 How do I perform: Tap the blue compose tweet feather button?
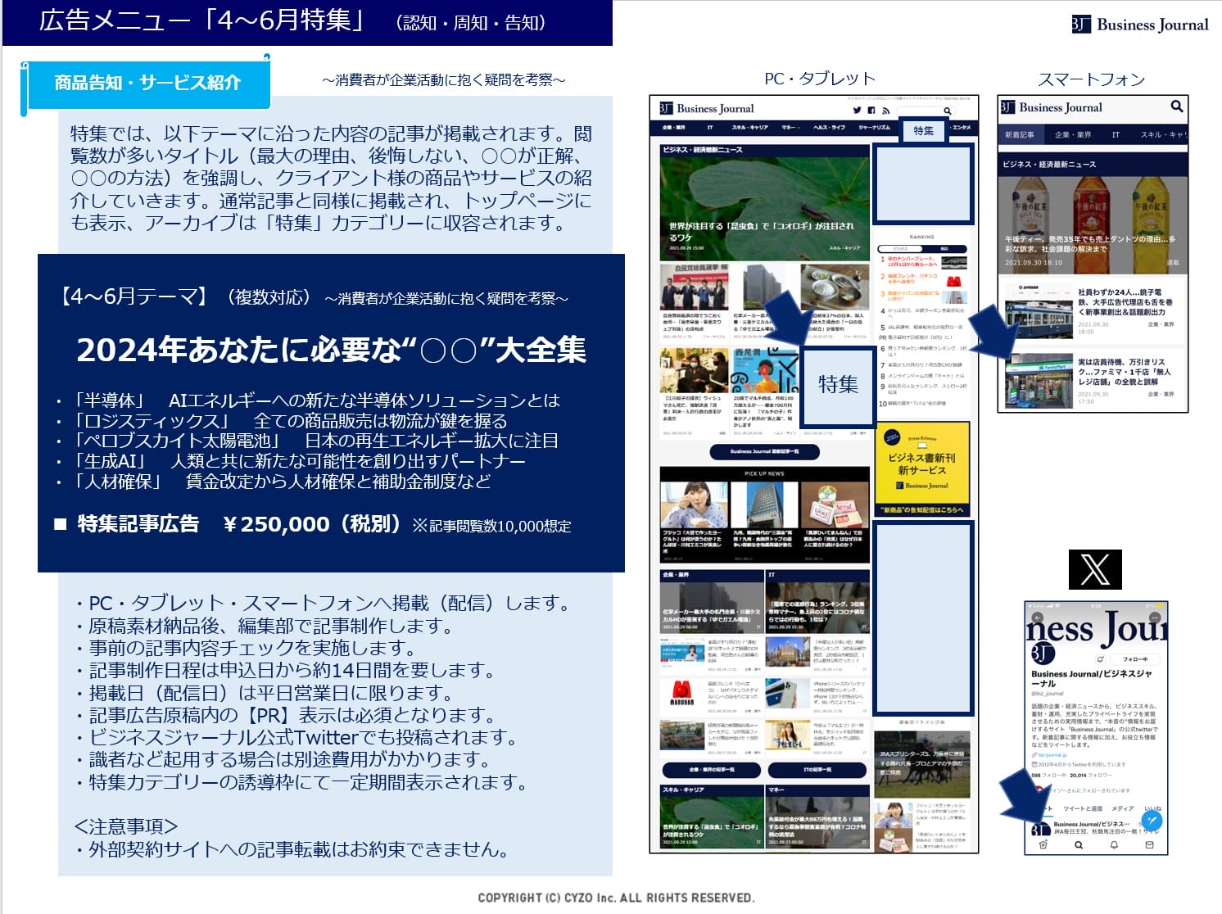(x=1152, y=821)
